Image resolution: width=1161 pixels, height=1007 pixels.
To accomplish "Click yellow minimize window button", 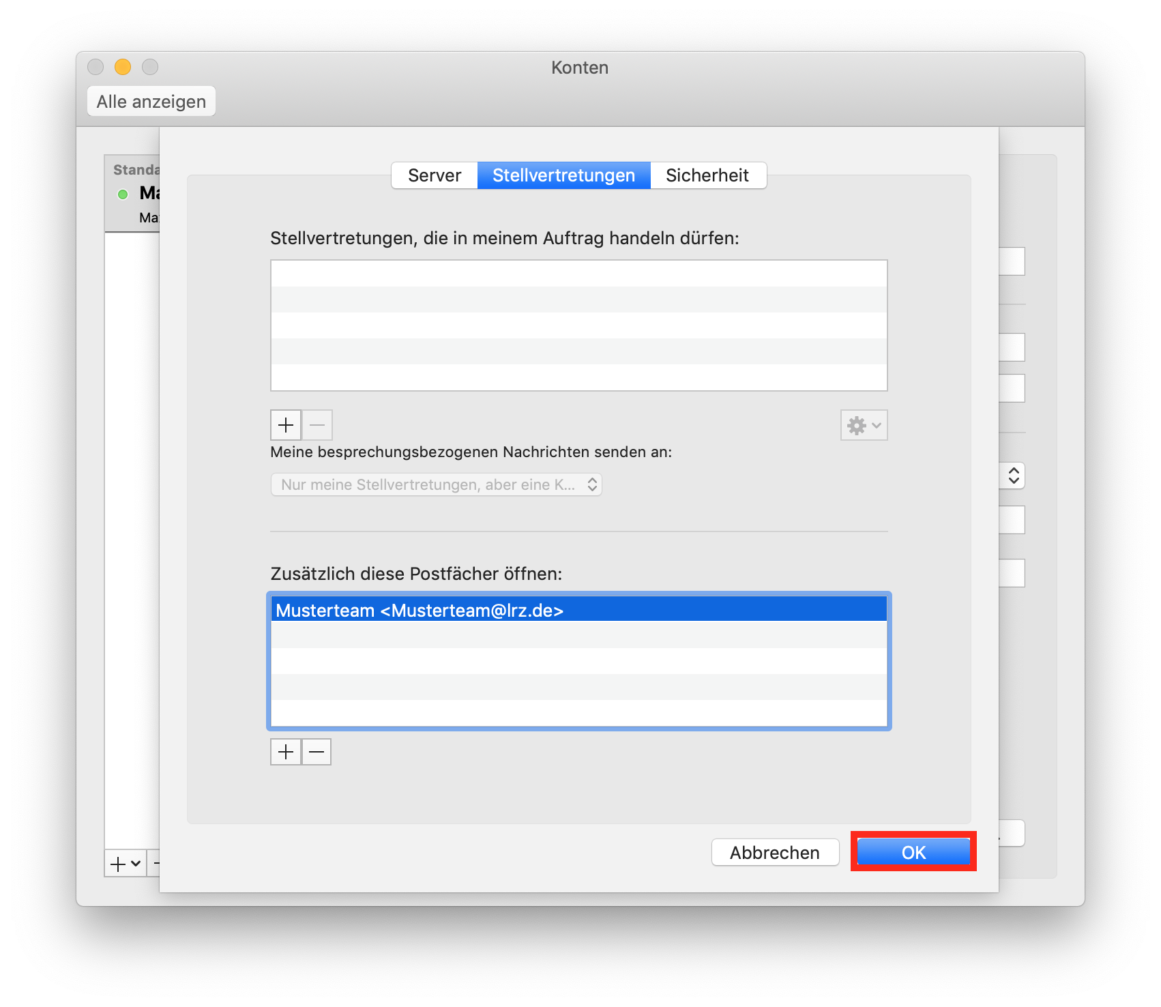I will [123, 67].
